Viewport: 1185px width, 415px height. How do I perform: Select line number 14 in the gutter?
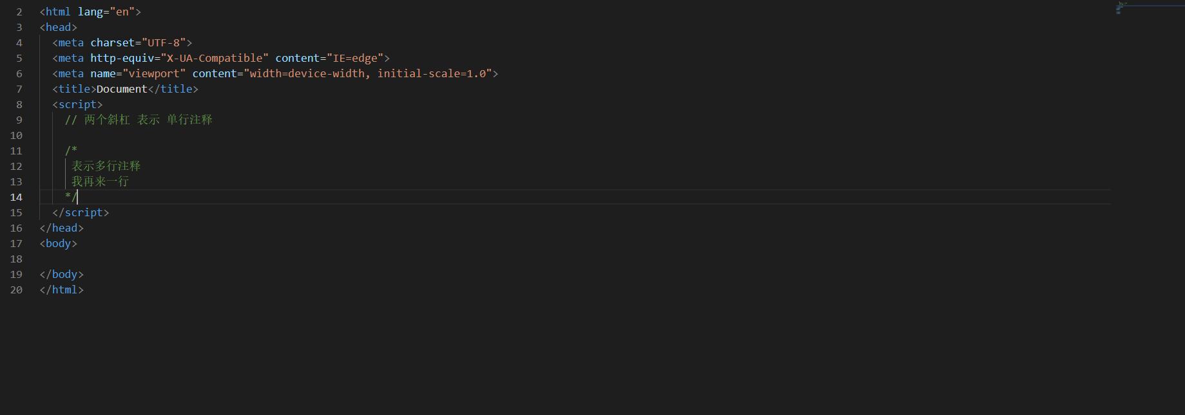coord(15,197)
